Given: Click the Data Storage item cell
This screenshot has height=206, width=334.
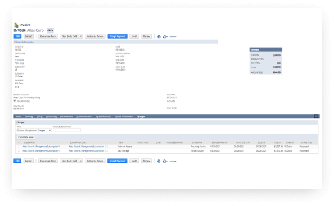Looking at the screenshot, I should pyautogui.click(x=123, y=151).
